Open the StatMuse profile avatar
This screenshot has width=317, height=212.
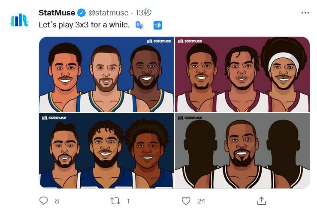pyautogui.click(x=19, y=20)
